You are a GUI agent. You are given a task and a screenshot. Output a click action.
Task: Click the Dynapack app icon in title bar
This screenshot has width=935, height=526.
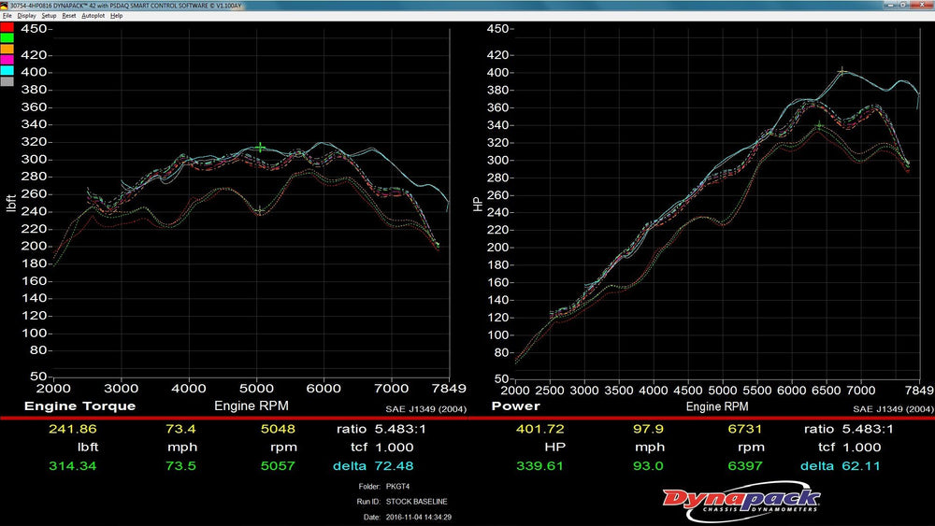6,6
